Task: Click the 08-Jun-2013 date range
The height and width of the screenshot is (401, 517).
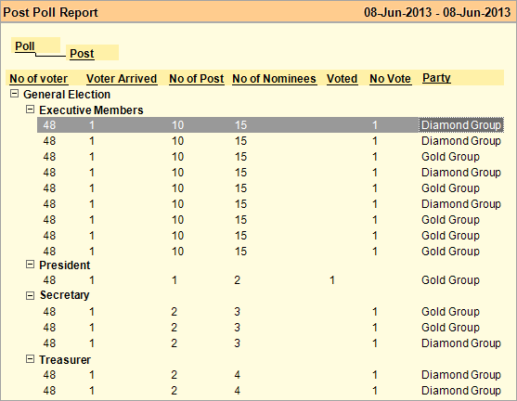Action: coord(437,13)
